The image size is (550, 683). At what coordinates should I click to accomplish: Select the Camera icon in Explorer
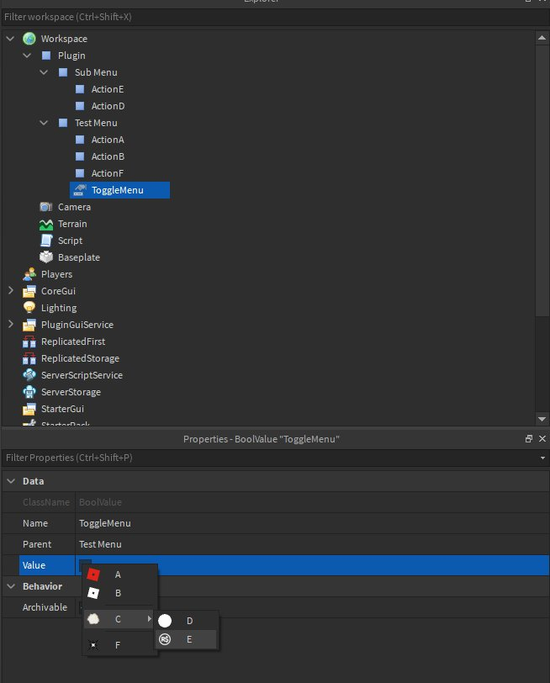[46, 207]
